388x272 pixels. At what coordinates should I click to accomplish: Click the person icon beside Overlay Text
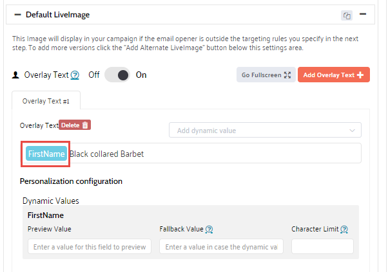tap(16, 75)
